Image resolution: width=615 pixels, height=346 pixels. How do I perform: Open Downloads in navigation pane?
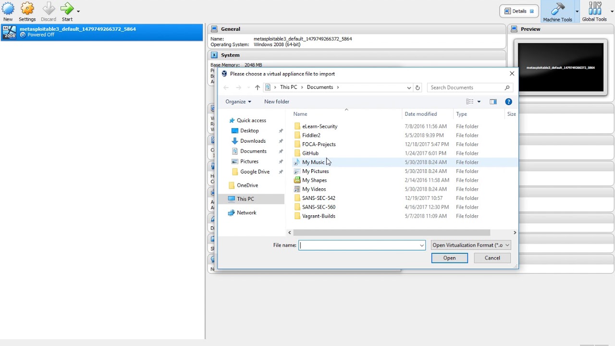pos(253,141)
